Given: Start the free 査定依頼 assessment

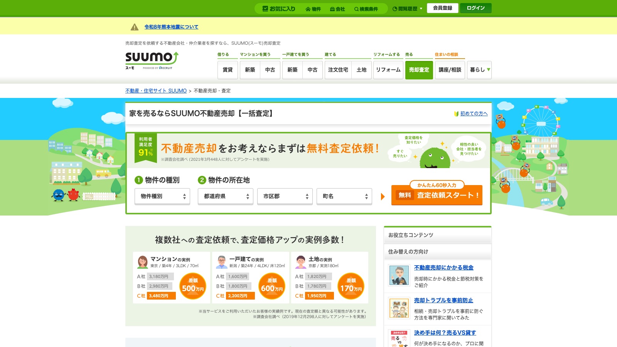Looking at the screenshot, I should (437, 195).
